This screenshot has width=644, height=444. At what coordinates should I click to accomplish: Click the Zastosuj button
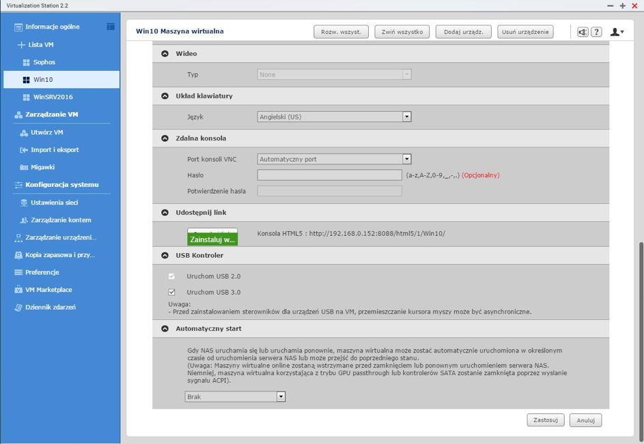545,420
